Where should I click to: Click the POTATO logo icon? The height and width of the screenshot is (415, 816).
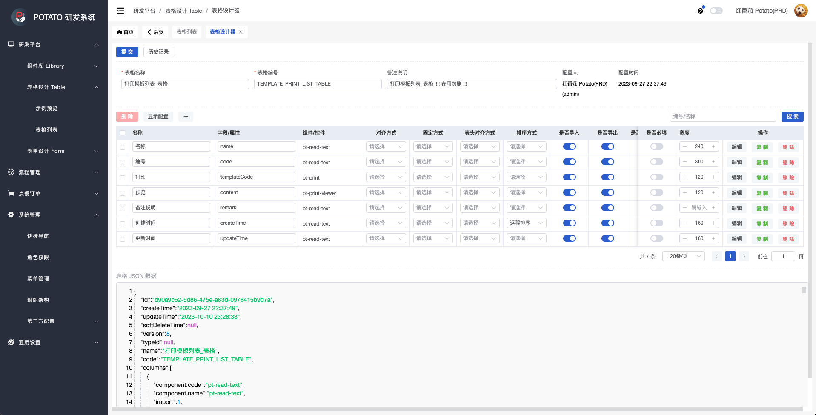tap(20, 17)
